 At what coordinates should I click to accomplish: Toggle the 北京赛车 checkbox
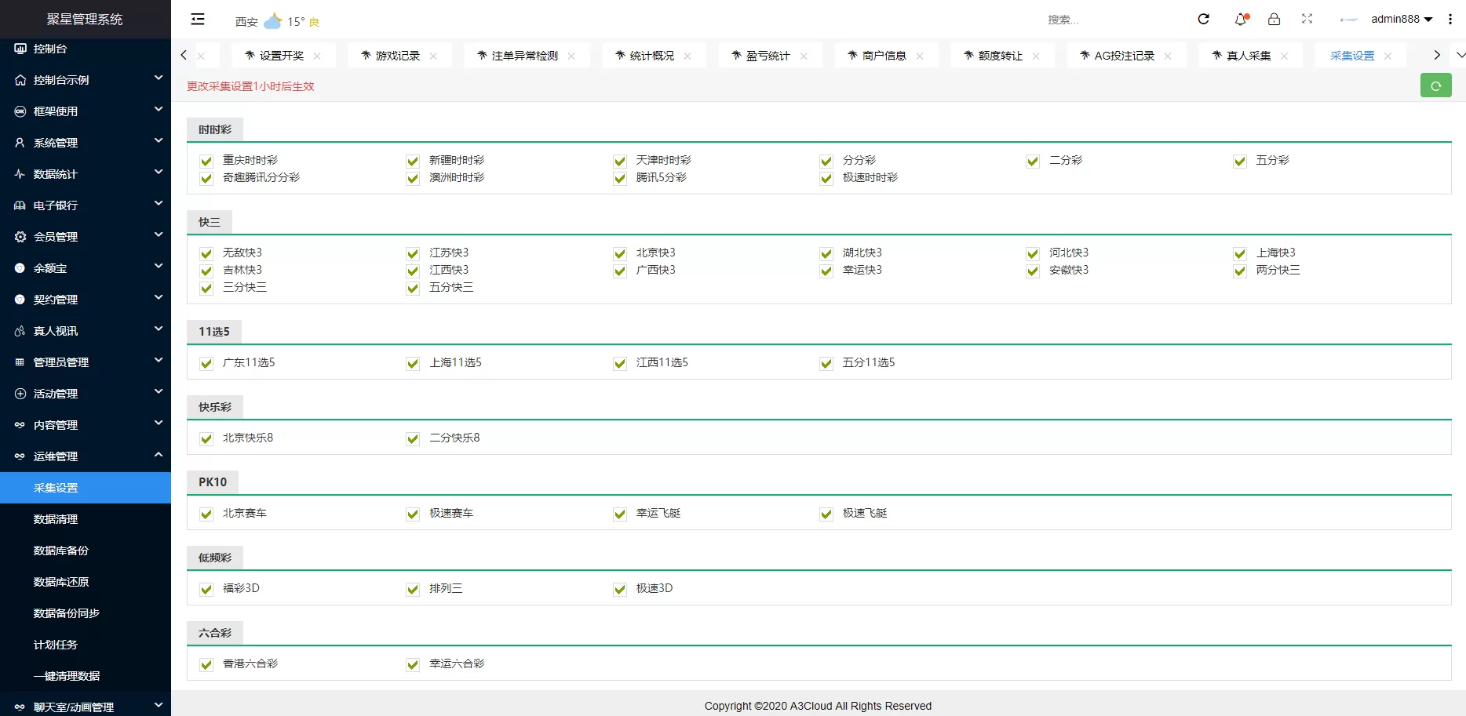pyautogui.click(x=206, y=514)
